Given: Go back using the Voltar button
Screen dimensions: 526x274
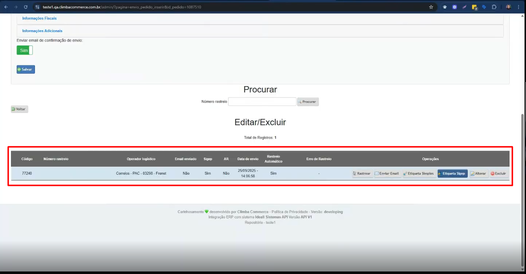Looking at the screenshot, I should [20, 109].
